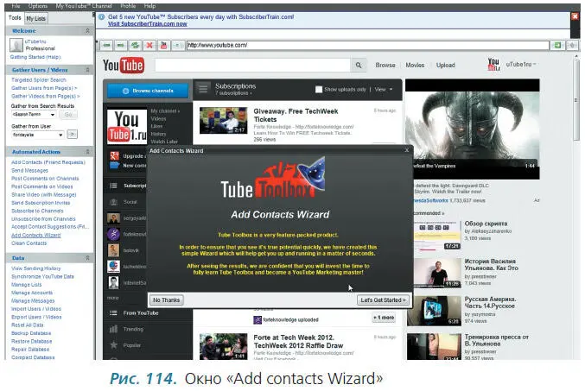Click the Skyrim featured video image
Viewport: 585px width, 391px height.
click(473, 129)
